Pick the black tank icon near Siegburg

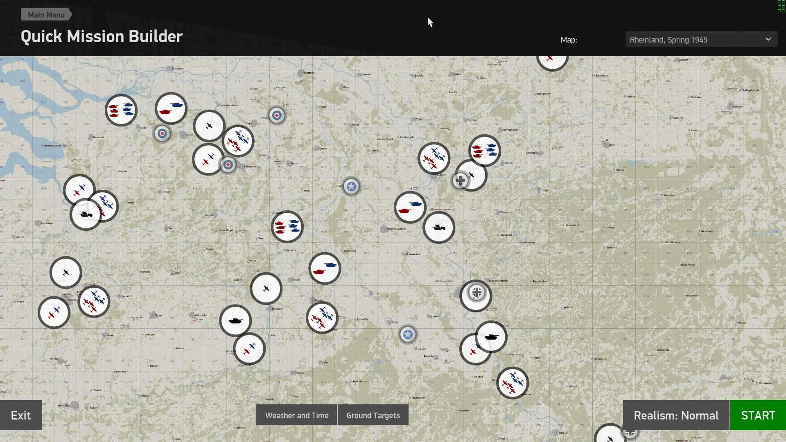(491, 337)
